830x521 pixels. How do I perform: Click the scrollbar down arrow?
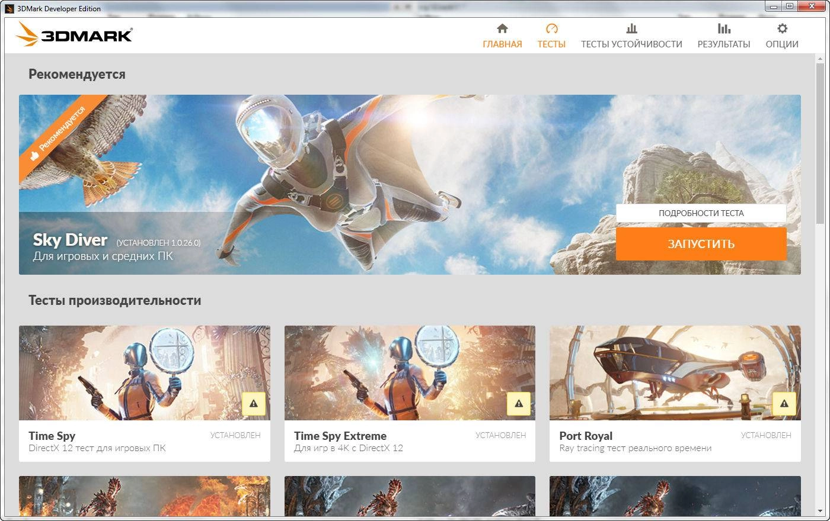[821, 511]
